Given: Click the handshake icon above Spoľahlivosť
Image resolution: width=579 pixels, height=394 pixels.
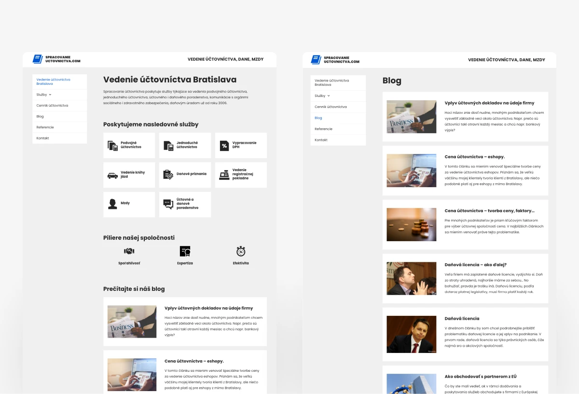Looking at the screenshot, I should pyautogui.click(x=129, y=251).
